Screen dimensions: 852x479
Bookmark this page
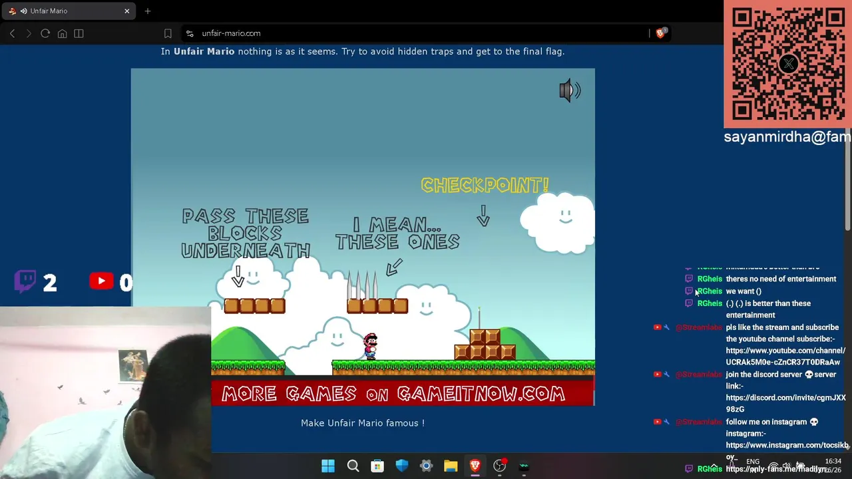click(168, 33)
